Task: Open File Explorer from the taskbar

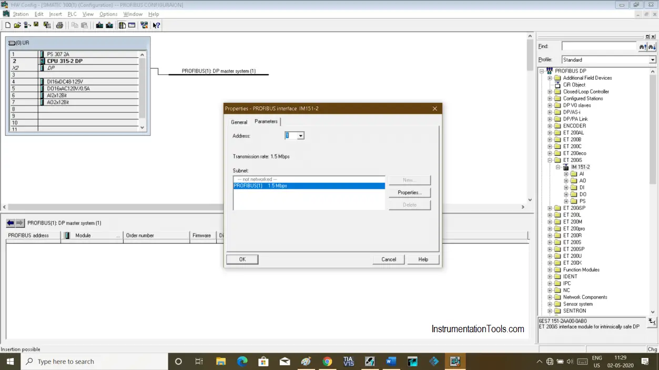Action: [221, 361]
